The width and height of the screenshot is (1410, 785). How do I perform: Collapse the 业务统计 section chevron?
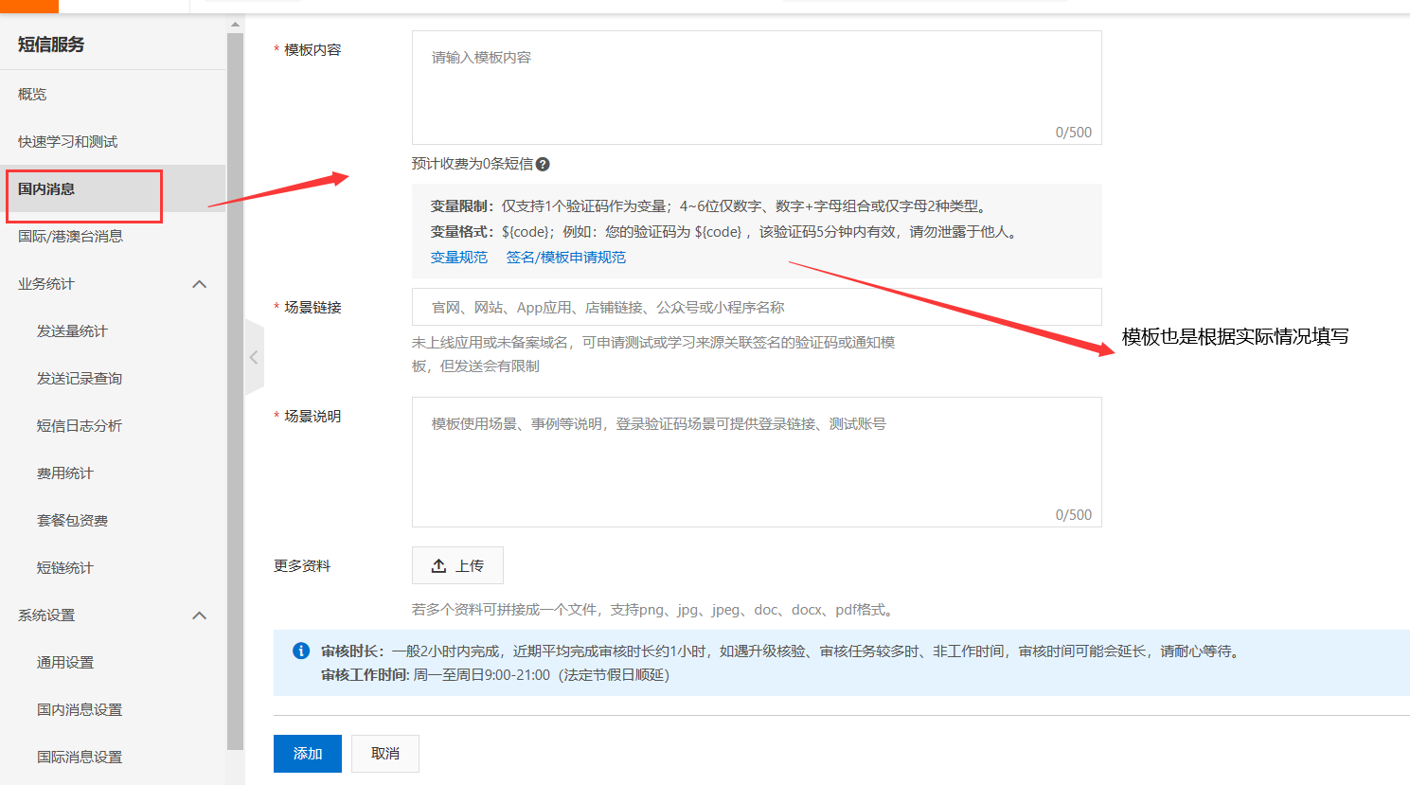tap(199, 284)
